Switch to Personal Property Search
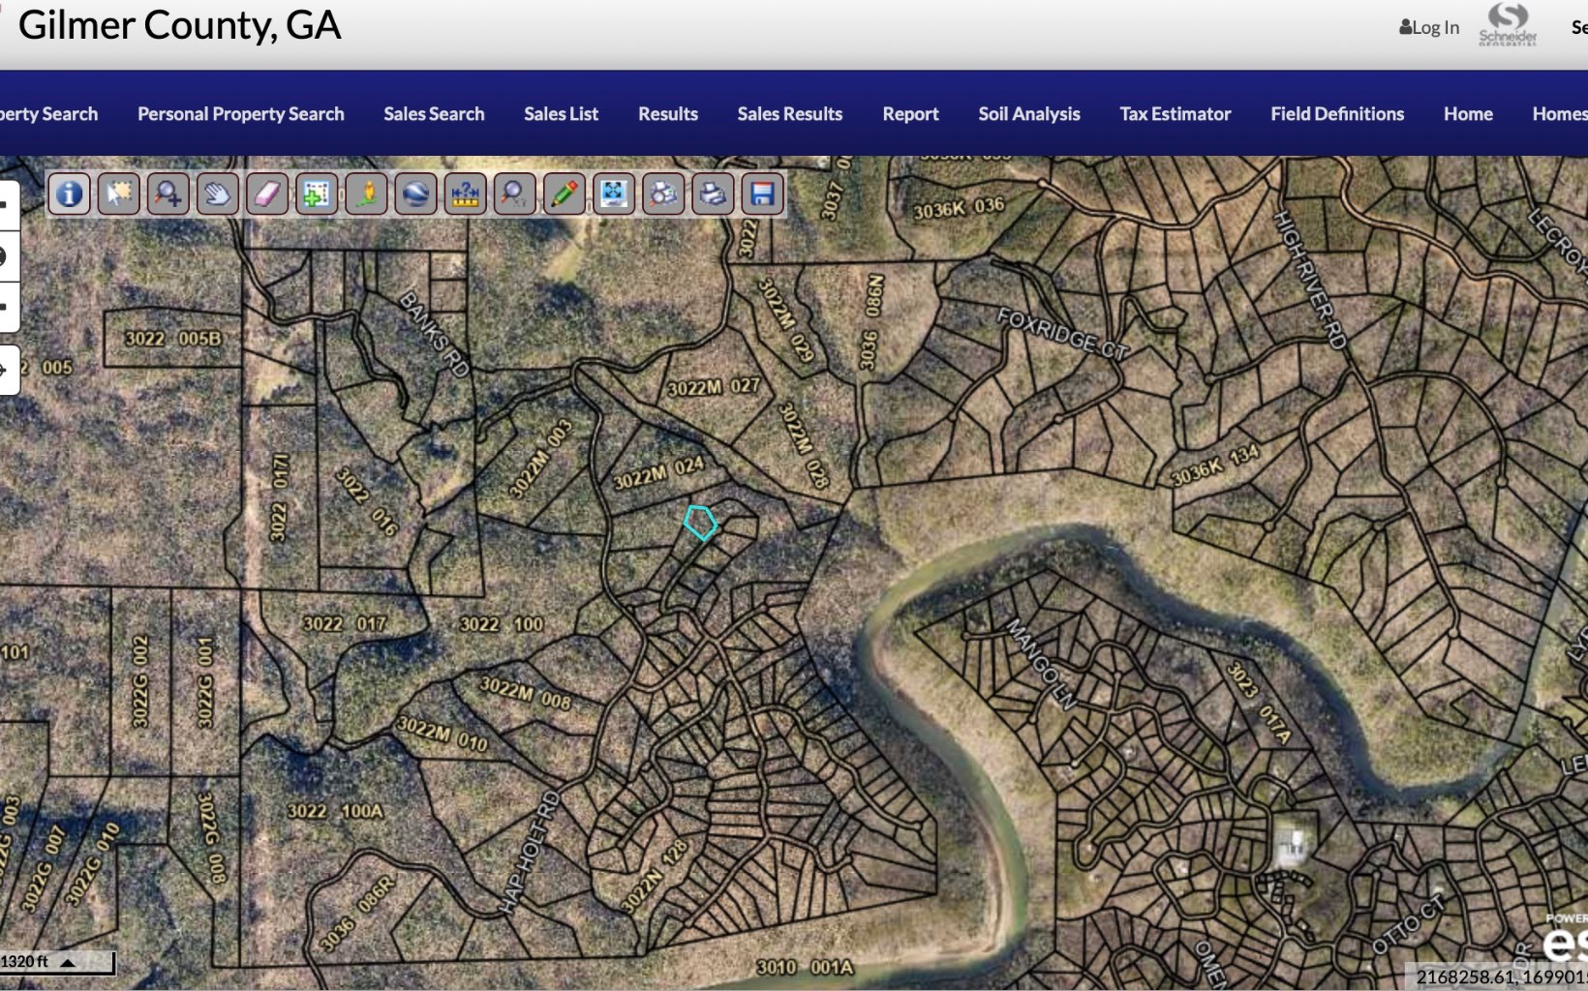1588x991 pixels. tap(240, 114)
